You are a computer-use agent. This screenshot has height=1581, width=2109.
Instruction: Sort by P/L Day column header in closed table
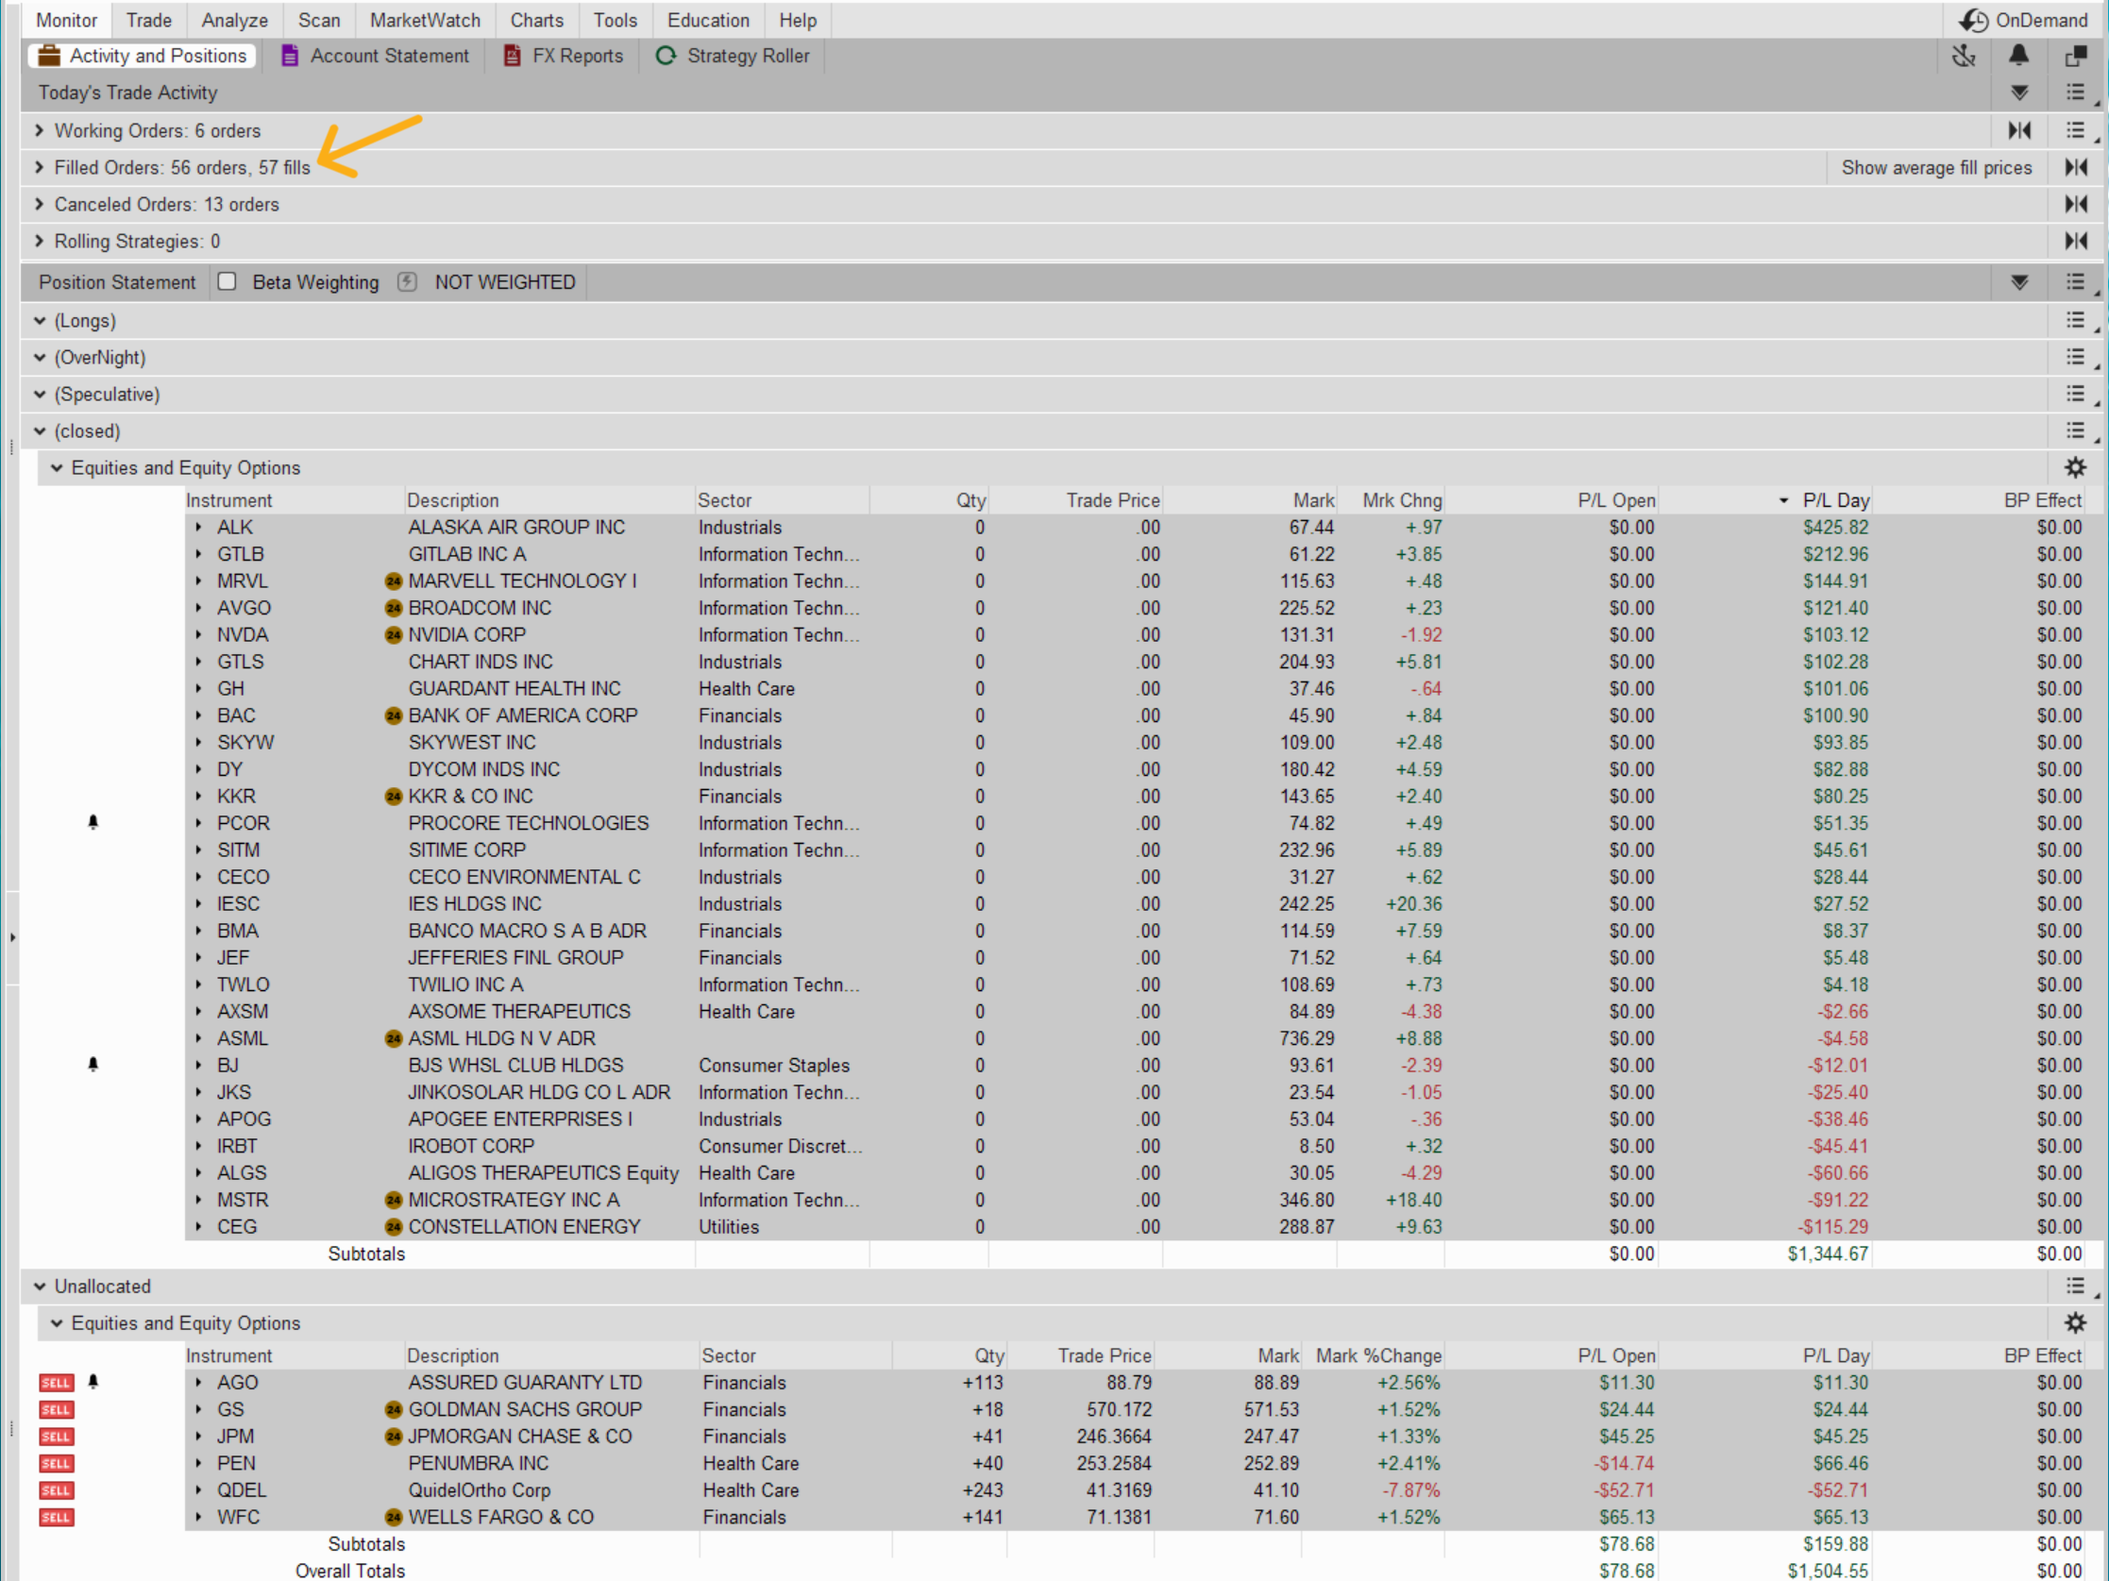(x=1835, y=500)
